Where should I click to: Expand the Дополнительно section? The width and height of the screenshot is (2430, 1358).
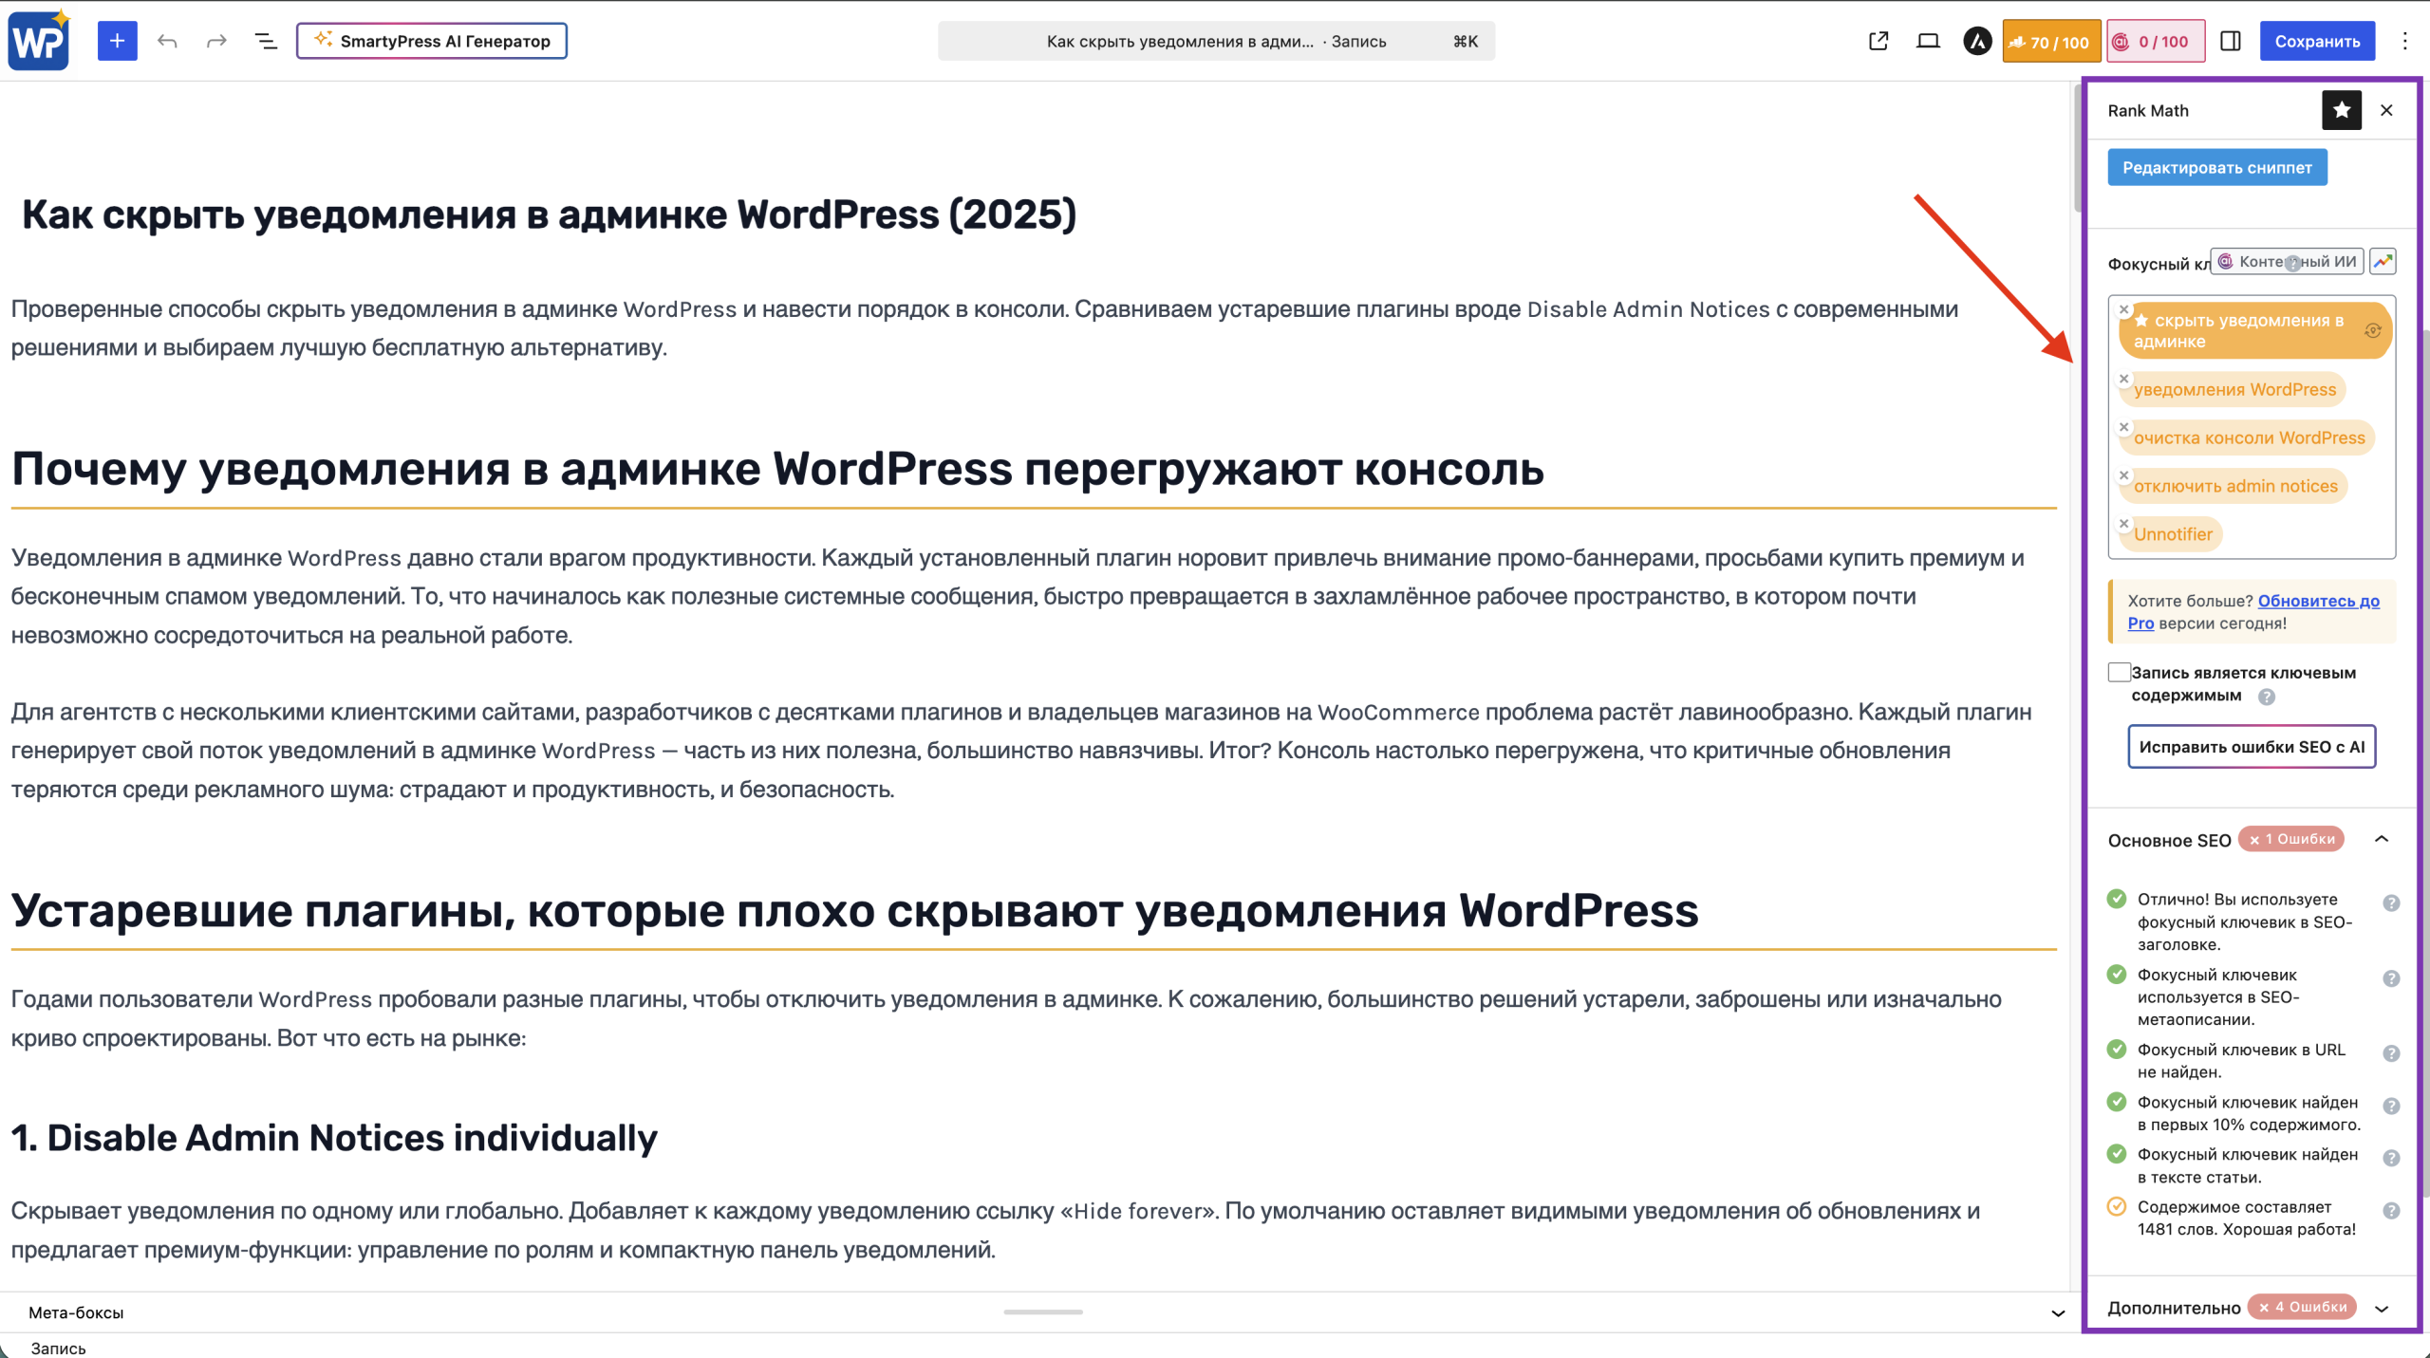point(2382,1308)
